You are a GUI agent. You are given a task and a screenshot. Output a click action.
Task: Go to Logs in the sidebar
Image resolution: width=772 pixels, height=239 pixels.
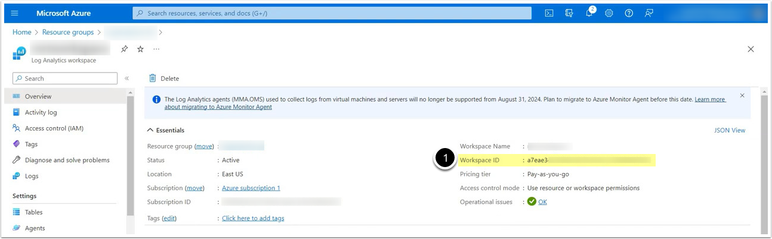32,176
